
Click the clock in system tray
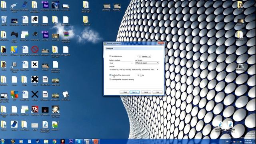coord(248,141)
